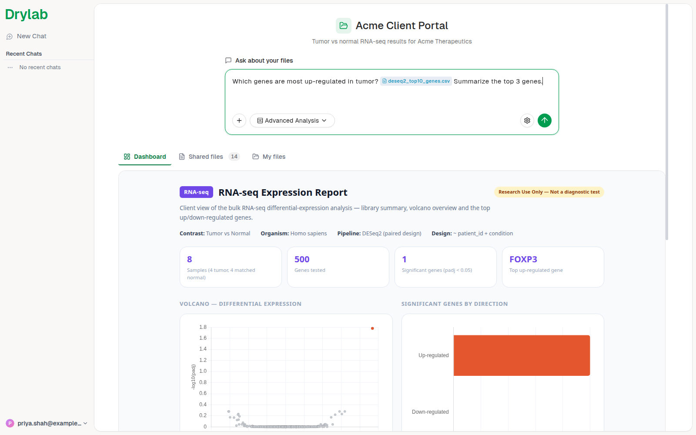Click the deseq2_top10_genes.csv file chip
696x435 pixels.
pos(416,81)
